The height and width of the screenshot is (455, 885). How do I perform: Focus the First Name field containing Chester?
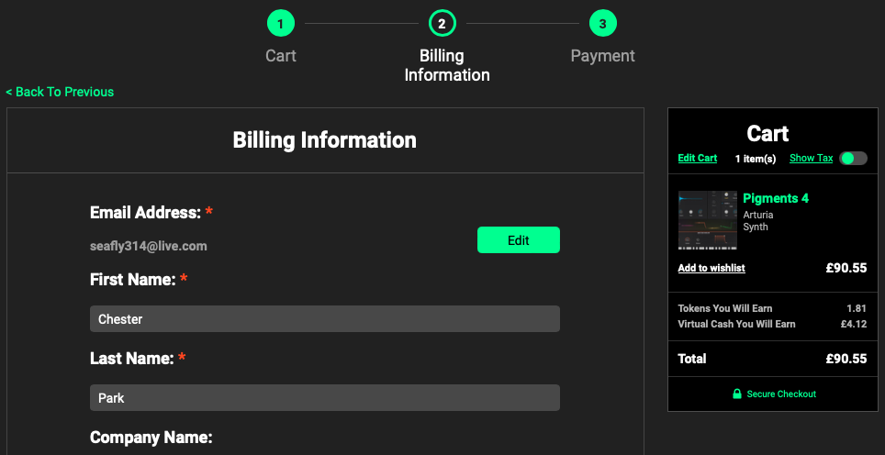click(x=325, y=319)
